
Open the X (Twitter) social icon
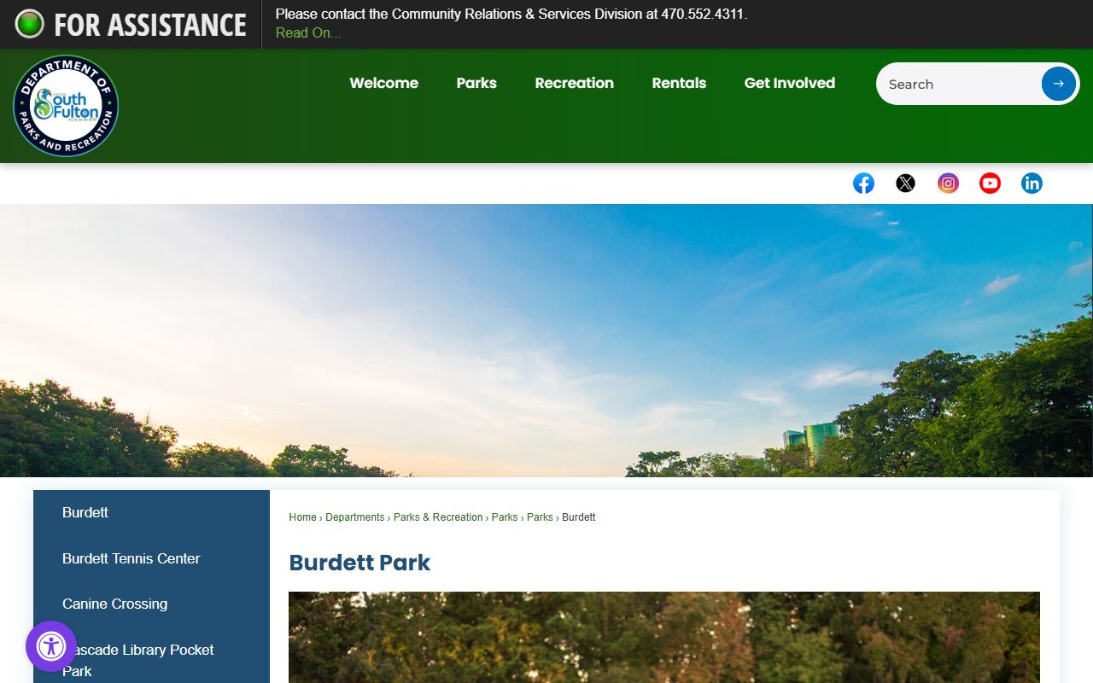coord(905,183)
